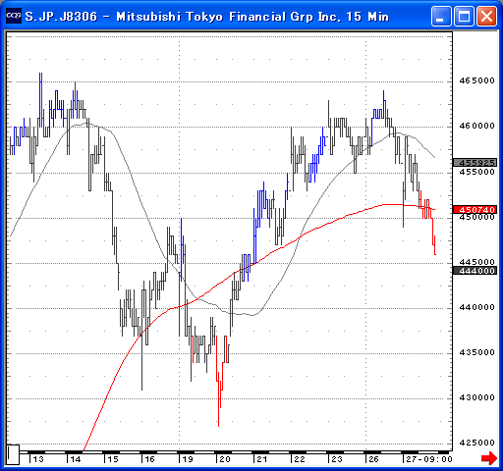Click the CQG icon in title bar
503x471 pixels.
[14, 16]
